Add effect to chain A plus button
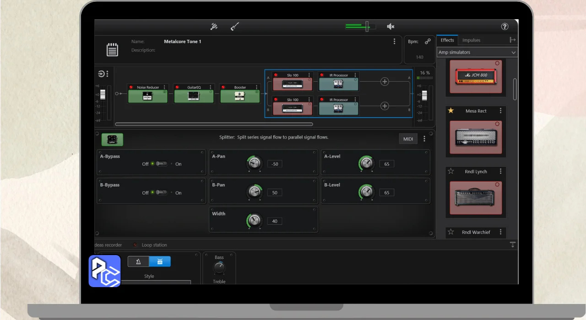The image size is (586, 320). (x=385, y=81)
